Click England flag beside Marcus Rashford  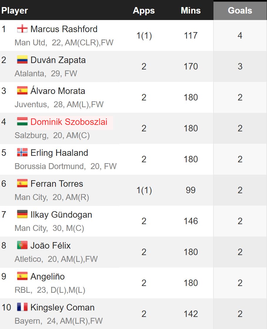(x=22, y=29)
